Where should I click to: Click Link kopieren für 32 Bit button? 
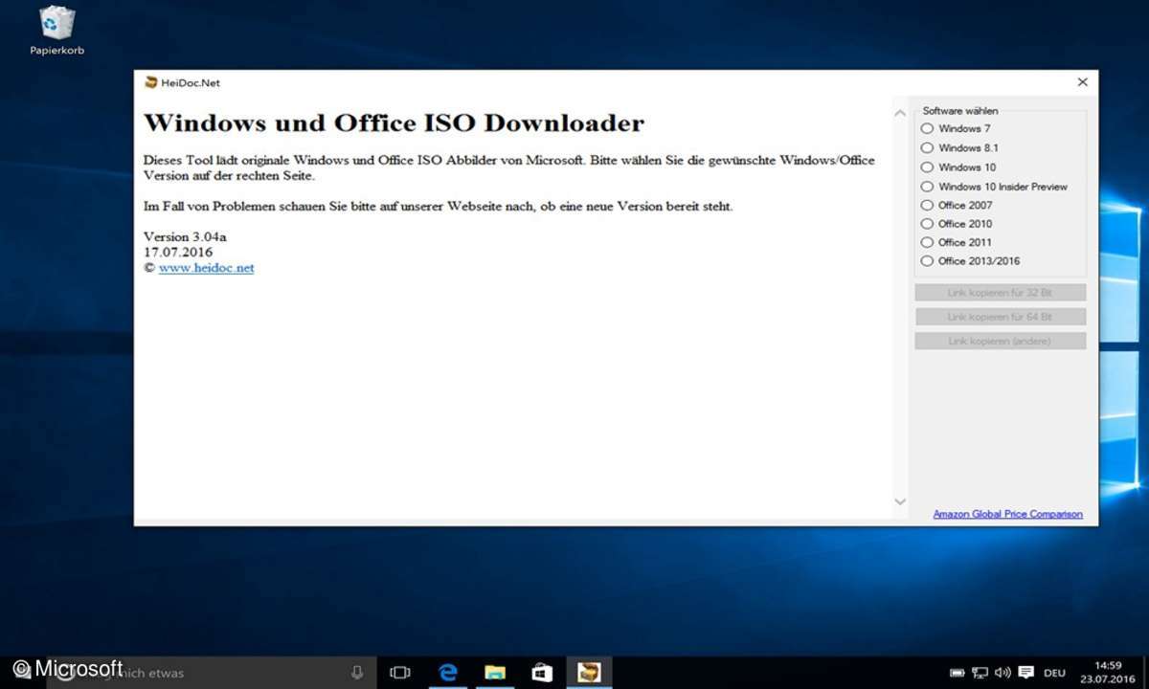pos(1000,292)
